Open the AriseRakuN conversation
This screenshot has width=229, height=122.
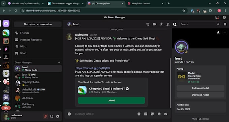point(38,91)
